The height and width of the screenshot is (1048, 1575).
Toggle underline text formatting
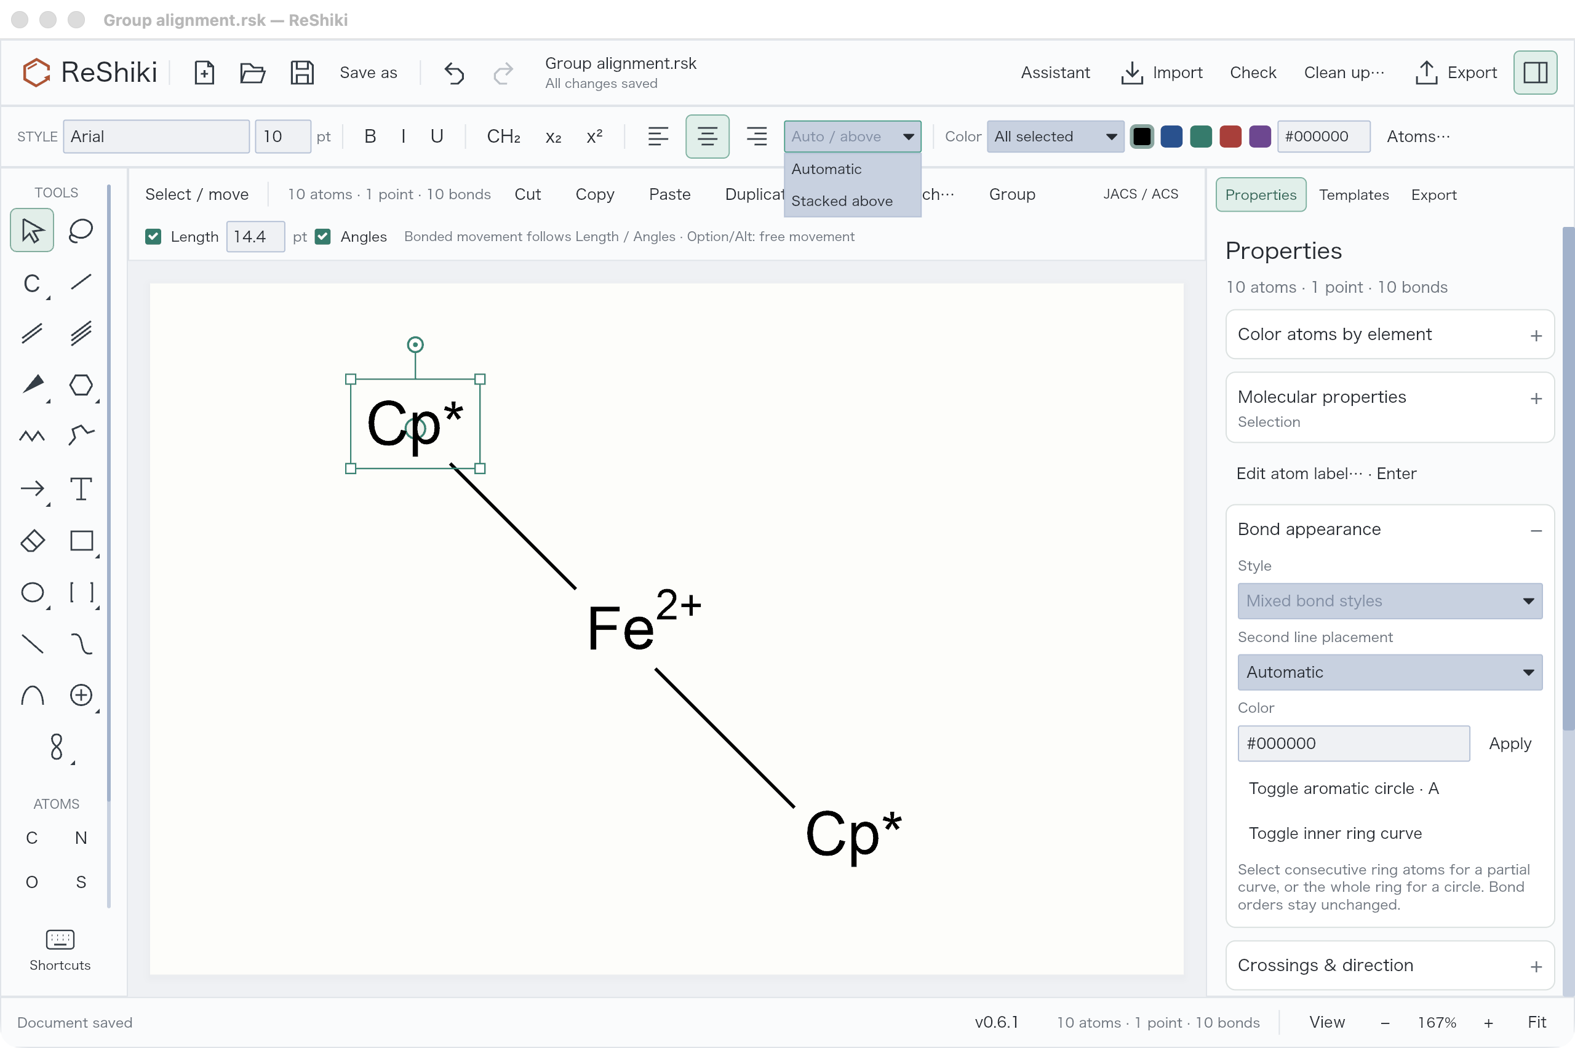pyautogui.click(x=437, y=137)
